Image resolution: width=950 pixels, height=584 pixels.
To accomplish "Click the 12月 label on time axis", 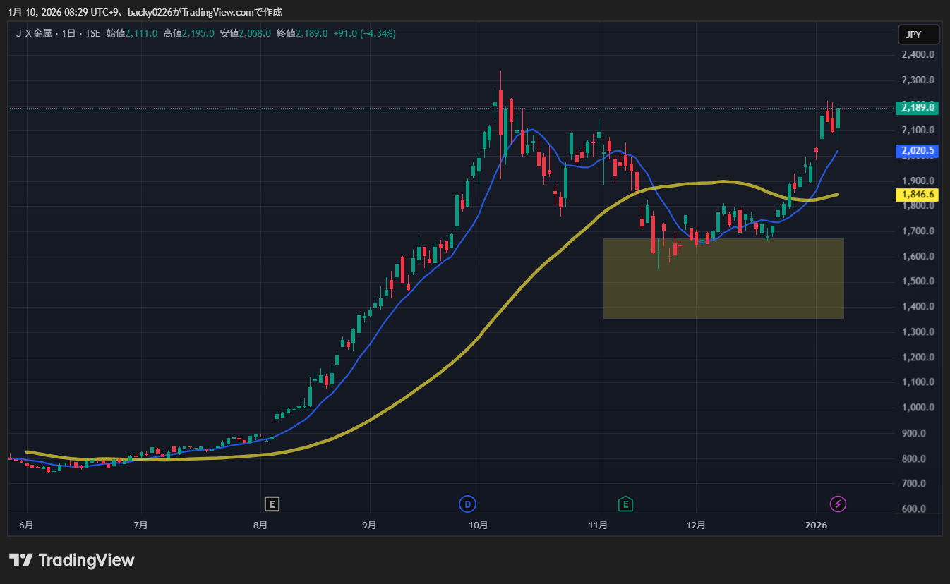I will coord(697,525).
